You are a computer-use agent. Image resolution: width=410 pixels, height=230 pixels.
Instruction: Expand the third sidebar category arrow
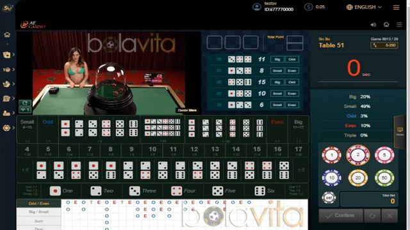click(13, 84)
